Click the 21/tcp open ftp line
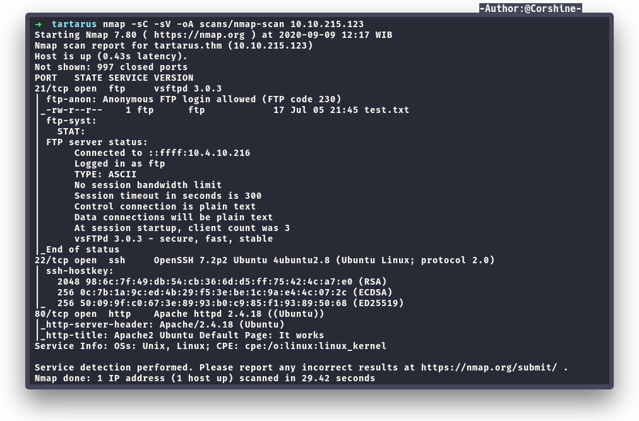This screenshot has height=421, width=639. click(128, 88)
